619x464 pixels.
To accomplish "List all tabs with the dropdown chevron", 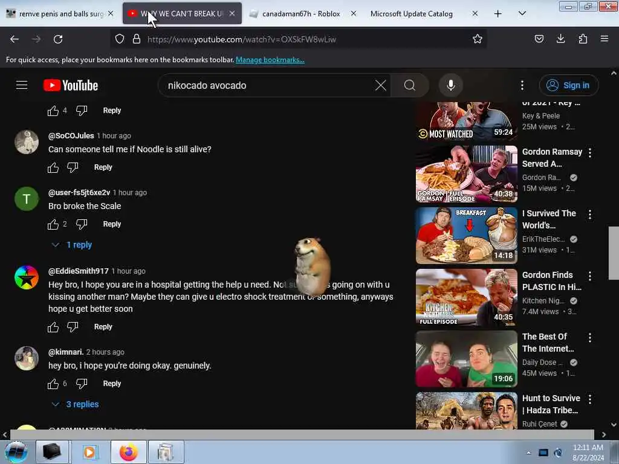I will 522,14.
